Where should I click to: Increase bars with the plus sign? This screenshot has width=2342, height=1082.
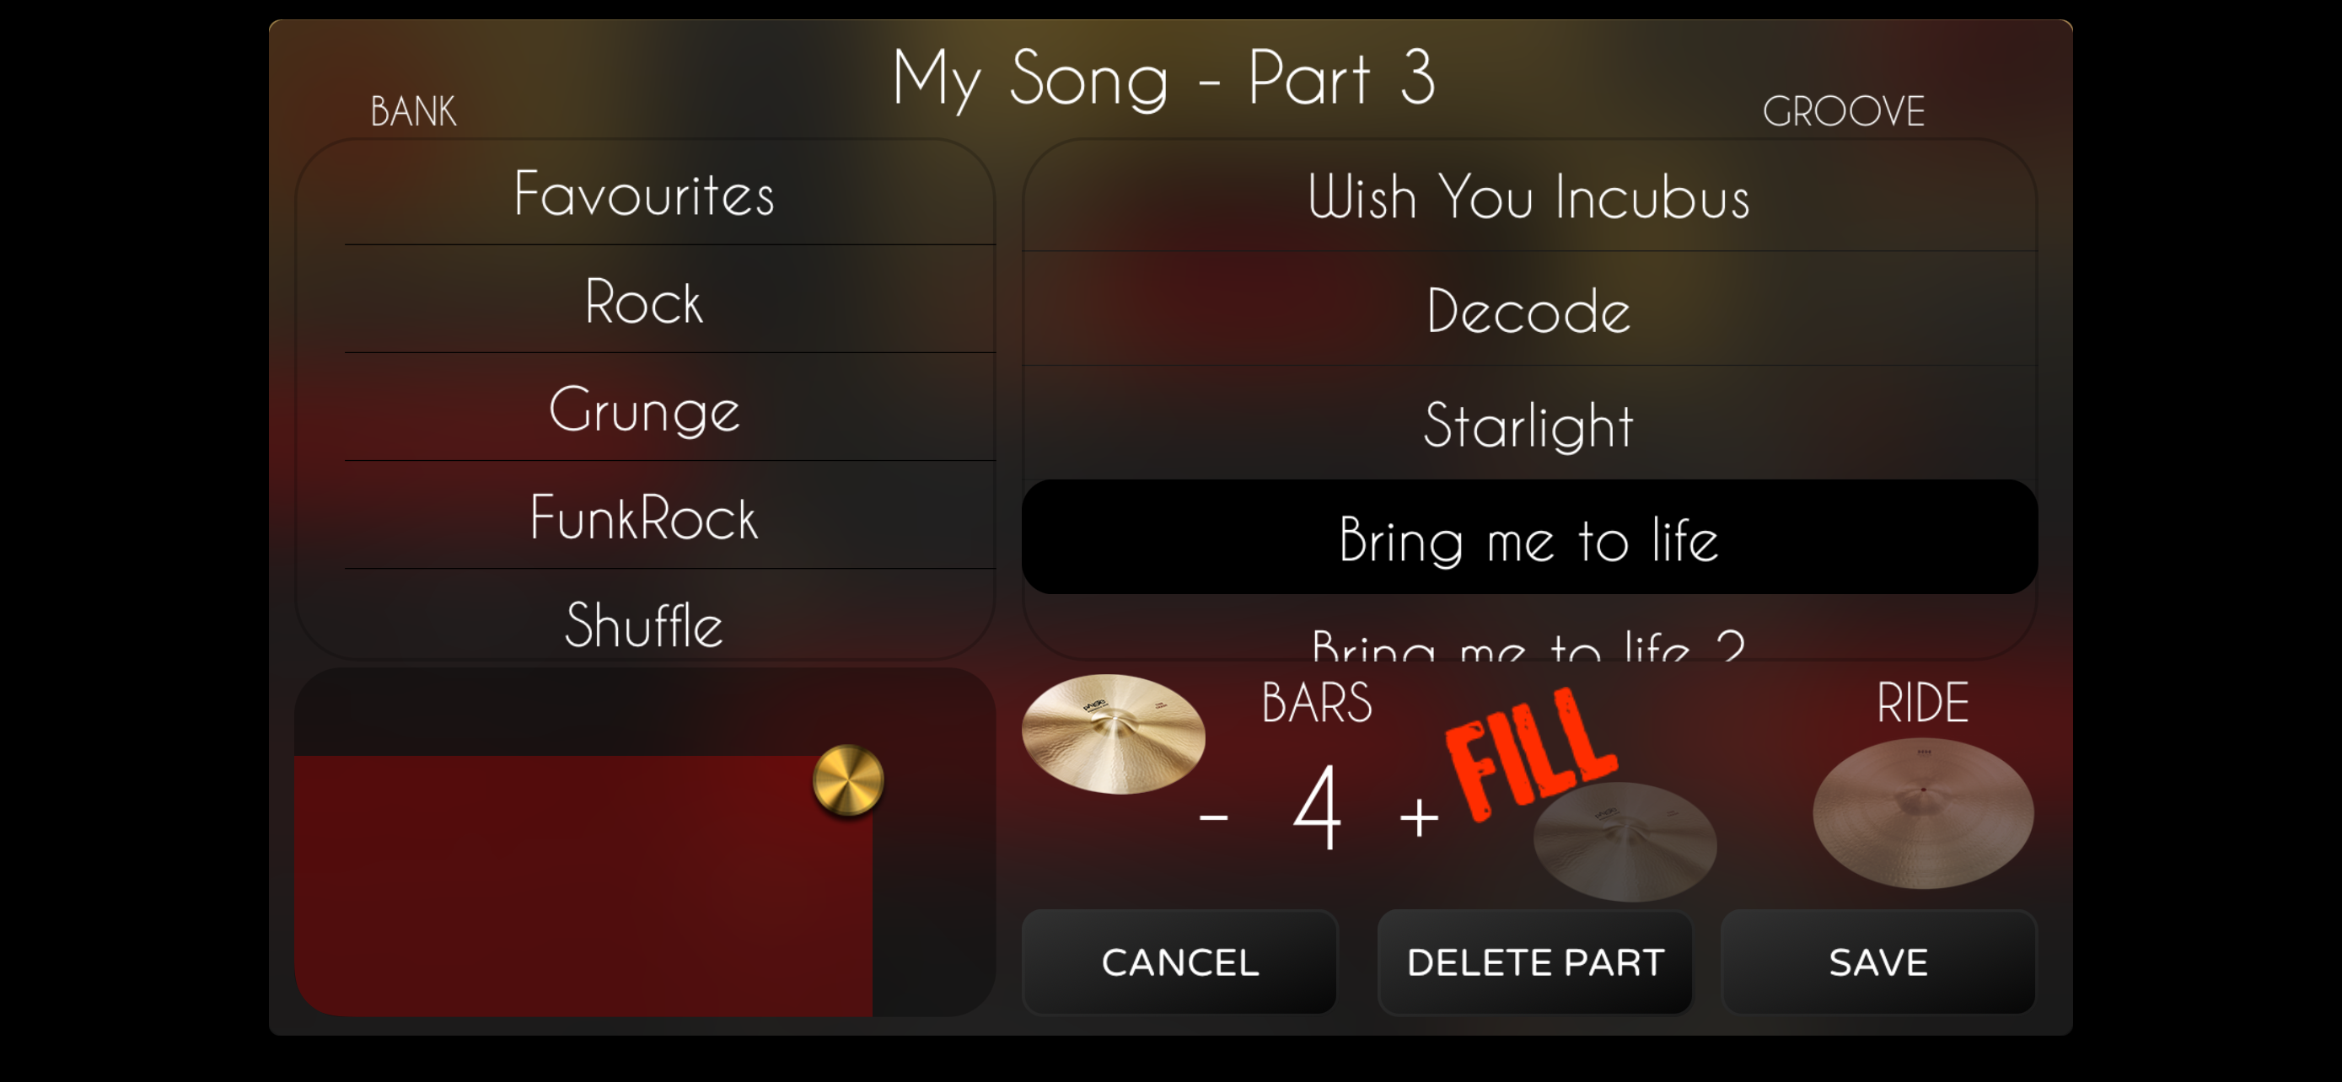click(x=1418, y=817)
